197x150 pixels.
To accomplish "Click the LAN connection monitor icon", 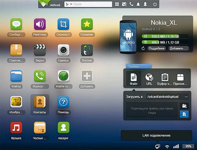I will click(x=158, y=146).
